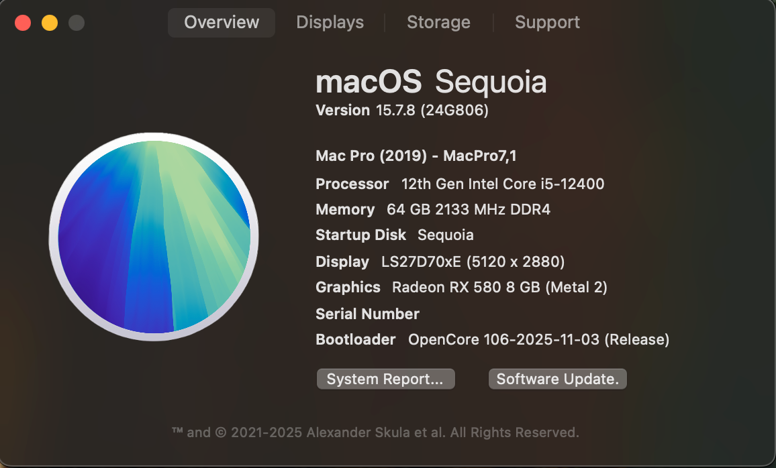This screenshot has width=776, height=468.
Task: Click the macOS Sequoia title
Action: click(x=431, y=82)
